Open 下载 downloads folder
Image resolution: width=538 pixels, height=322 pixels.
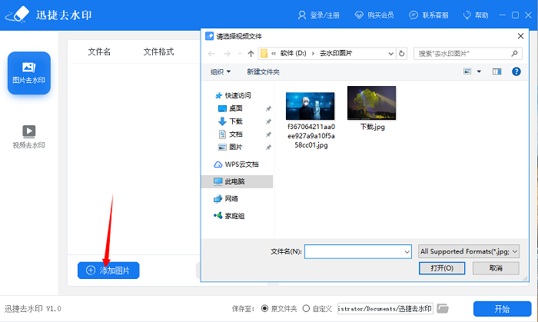(x=231, y=121)
